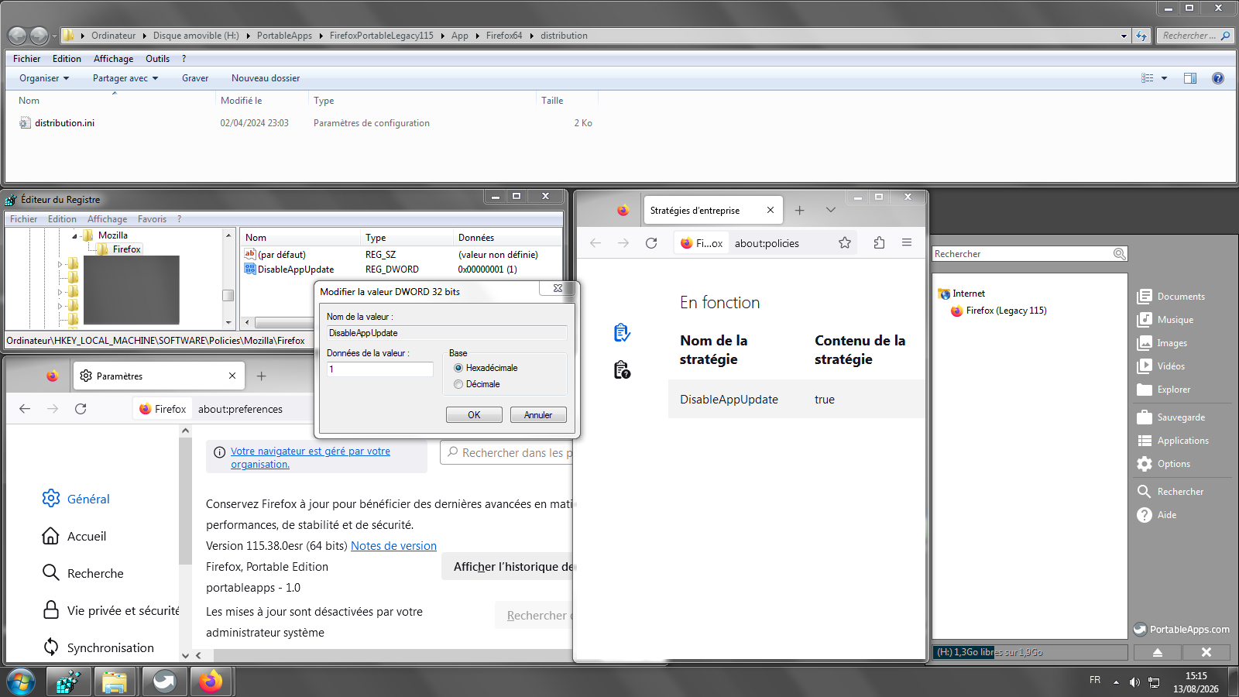The height and width of the screenshot is (697, 1239).
Task: Open Musique in the PortableApps menu
Action: pos(1165,320)
